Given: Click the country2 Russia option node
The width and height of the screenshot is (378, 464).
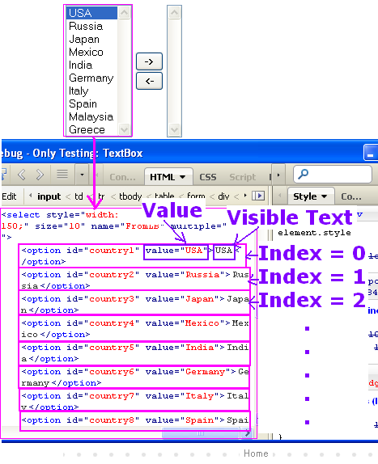Looking at the screenshot, I should tap(135, 280).
